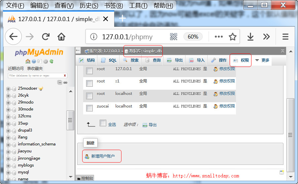Click lightbulb icon beside 25modoer

coord(41,88)
